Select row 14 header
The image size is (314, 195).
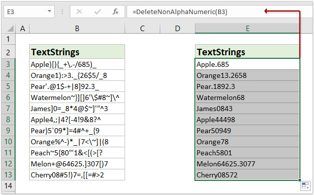tap(8, 186)
